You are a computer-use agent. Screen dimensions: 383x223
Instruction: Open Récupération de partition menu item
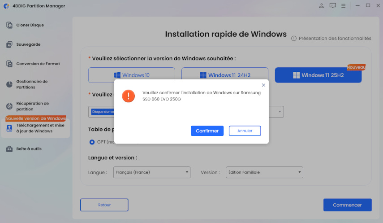(33, 106)
